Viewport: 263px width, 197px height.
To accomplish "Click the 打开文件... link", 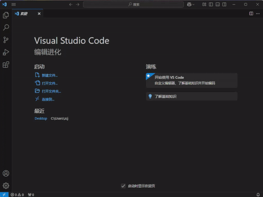I will (x=50, y=83).
